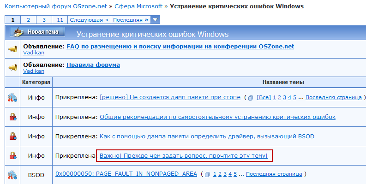Viewport: 366px width, 184px height.
Task: Open the Правила форума announcement
Action: coord(93,65)
